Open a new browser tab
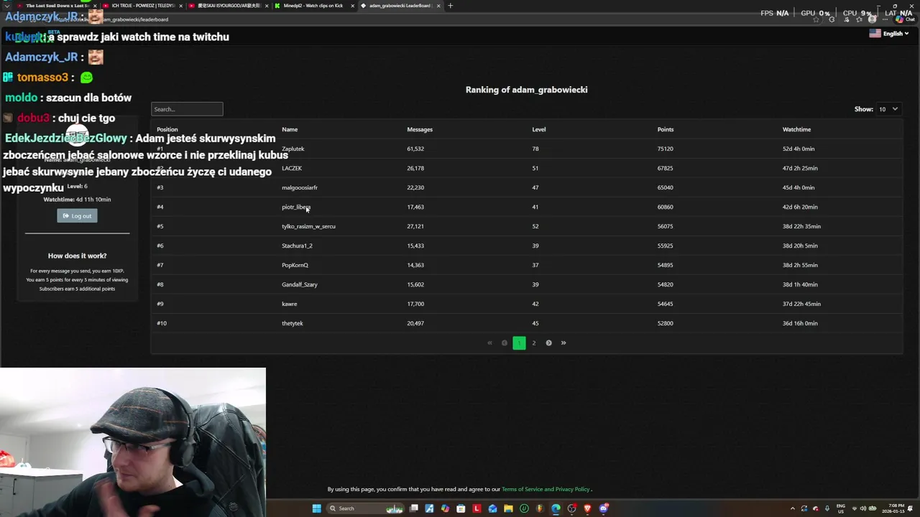Viewport: 920px width, 517px height. point(450,6)
